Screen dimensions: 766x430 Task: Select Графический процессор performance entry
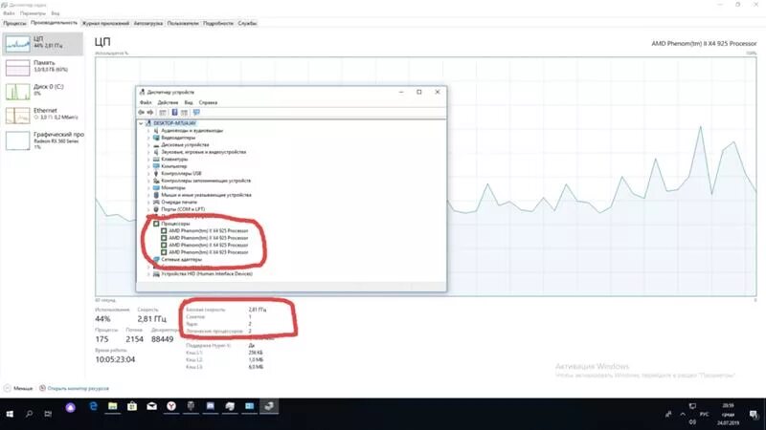(43, 140)
